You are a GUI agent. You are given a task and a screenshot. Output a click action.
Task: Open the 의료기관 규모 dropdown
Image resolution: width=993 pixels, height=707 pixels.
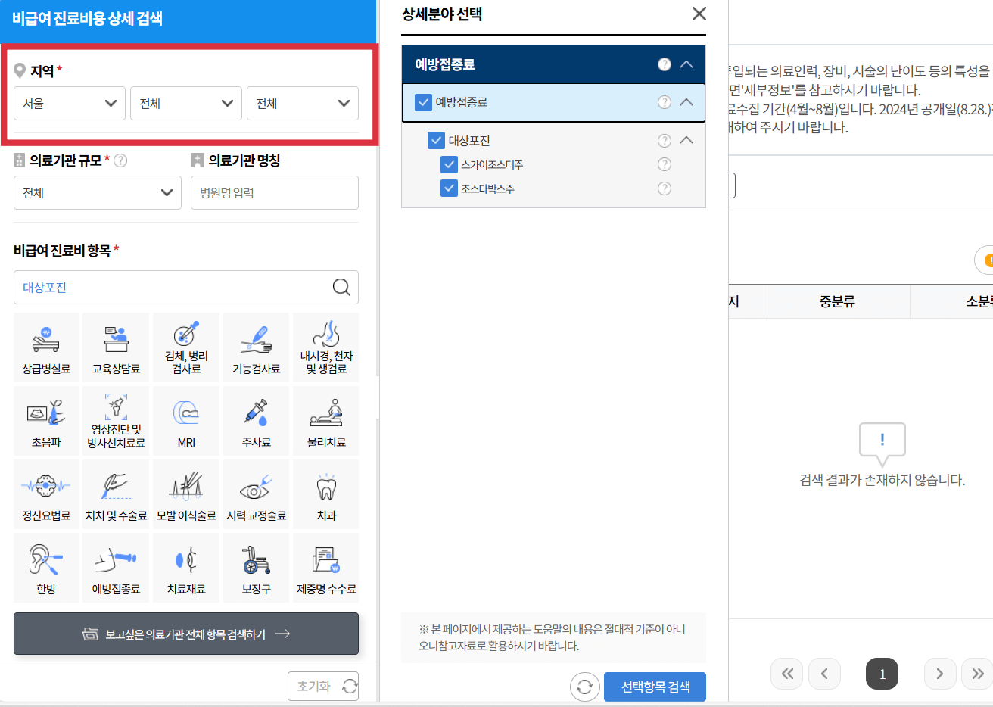pyautogui.click(x=97, y=192)
